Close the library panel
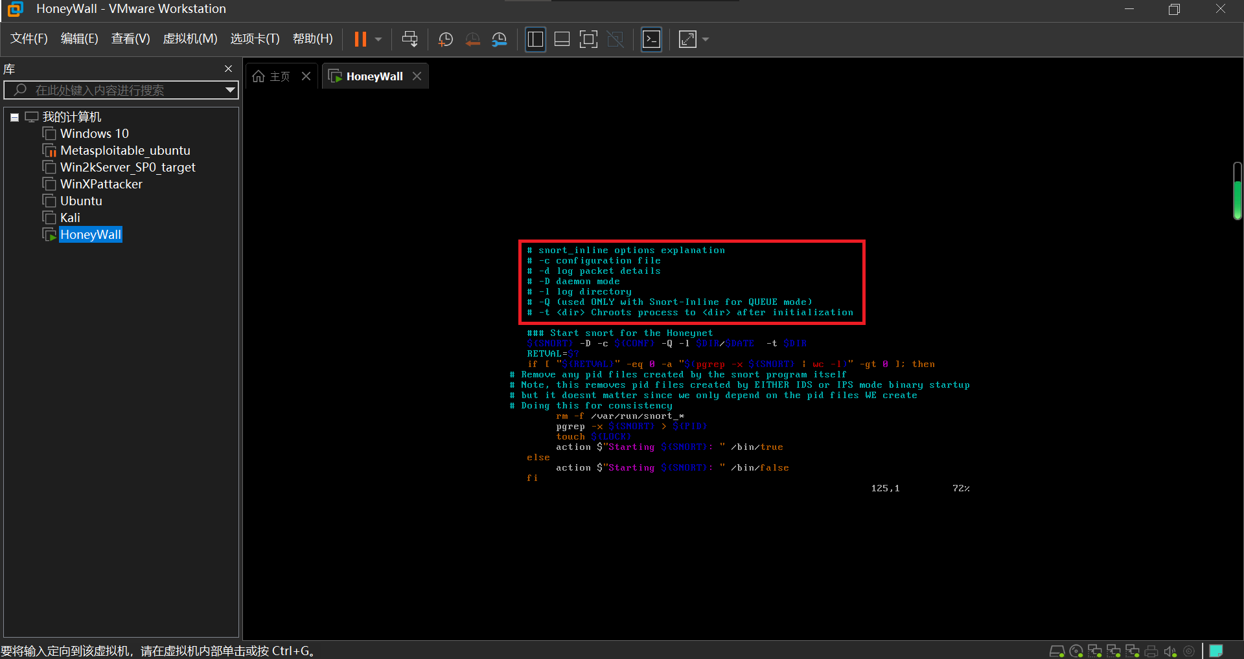 (x=228, y=69)
